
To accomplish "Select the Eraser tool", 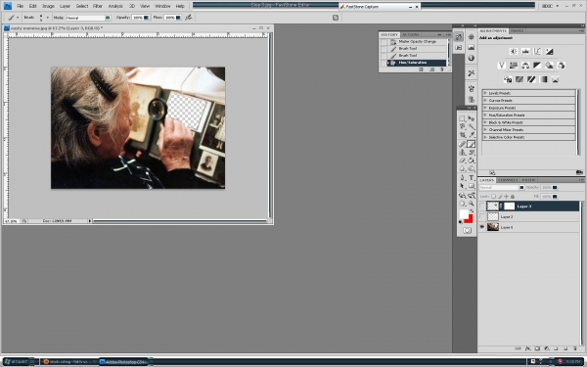I will point(463,161).
